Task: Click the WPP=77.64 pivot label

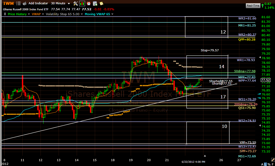Action: [x=247, y=81]
